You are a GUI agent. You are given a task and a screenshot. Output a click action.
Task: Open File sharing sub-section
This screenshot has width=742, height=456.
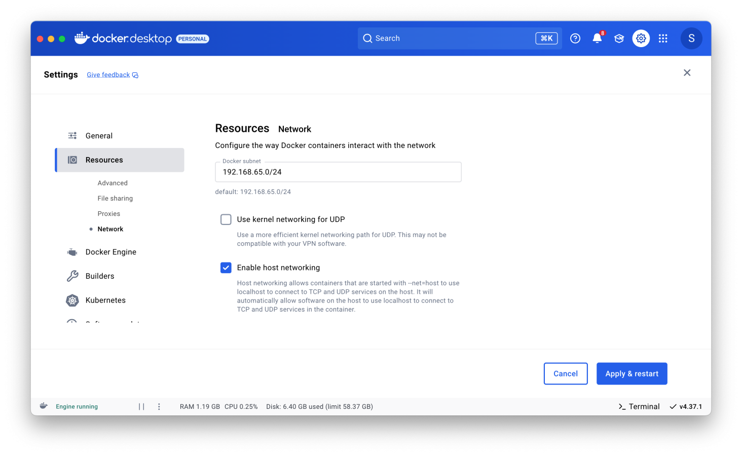[115, 198]
